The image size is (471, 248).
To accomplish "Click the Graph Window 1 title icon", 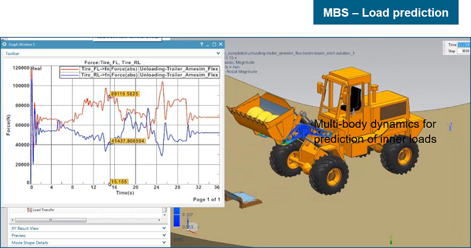I will click(x=4, y=44).
